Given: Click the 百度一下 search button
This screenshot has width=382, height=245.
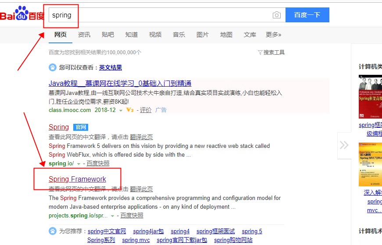Looking at the screenshot, I should 307,15.
